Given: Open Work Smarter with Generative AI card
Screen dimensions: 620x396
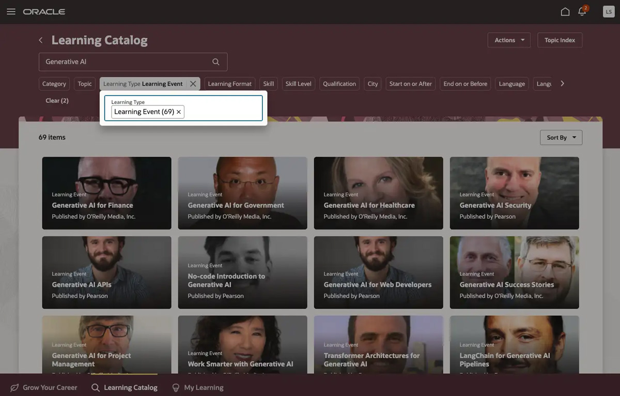Looking at the screenshot, I should point(242,344).
